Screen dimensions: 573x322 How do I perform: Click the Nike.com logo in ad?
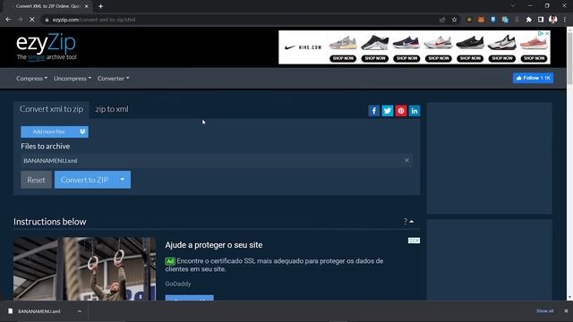303,47
